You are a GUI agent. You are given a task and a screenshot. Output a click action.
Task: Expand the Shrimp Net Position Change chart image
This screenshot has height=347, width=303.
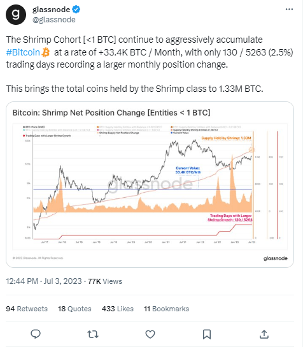(150, 184)
